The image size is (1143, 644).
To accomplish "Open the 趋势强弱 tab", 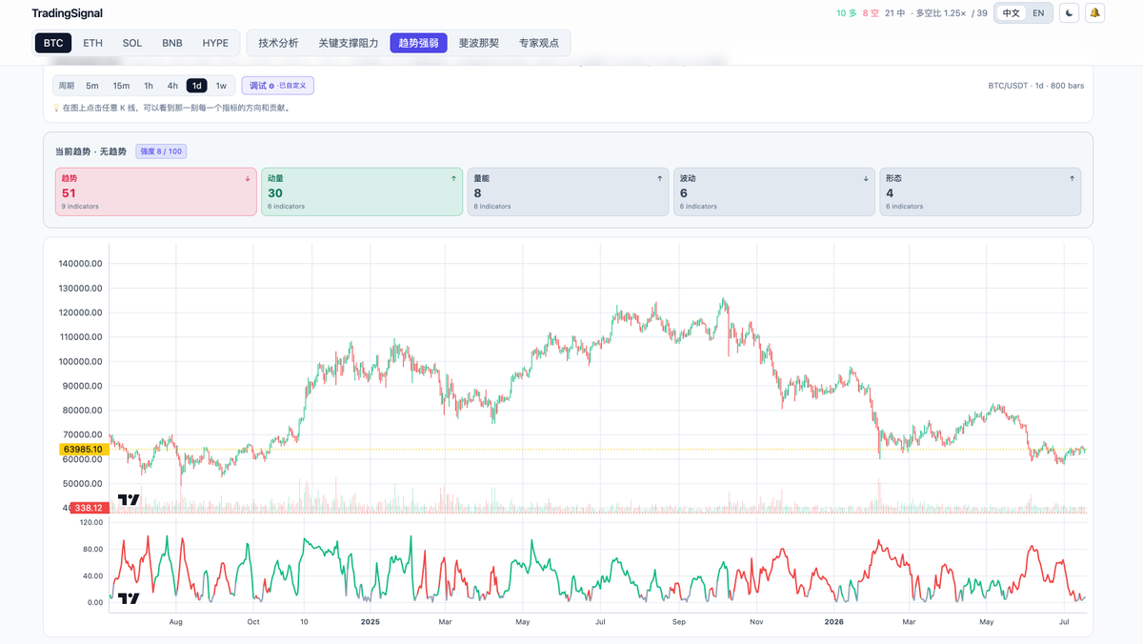I will [x=419, y=43].
